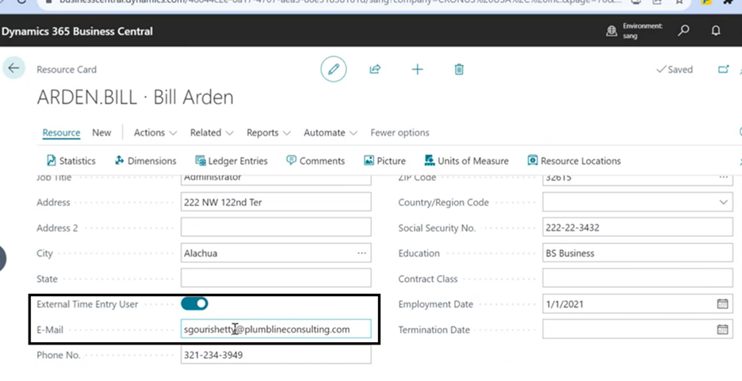Open Termination Date calendar picker
Screen dimensions: 742x381
pos(722,330)
